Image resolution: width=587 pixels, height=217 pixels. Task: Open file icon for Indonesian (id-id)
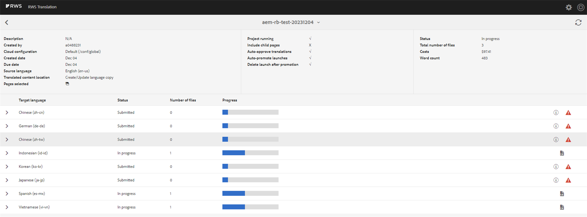tap(562, 153)
